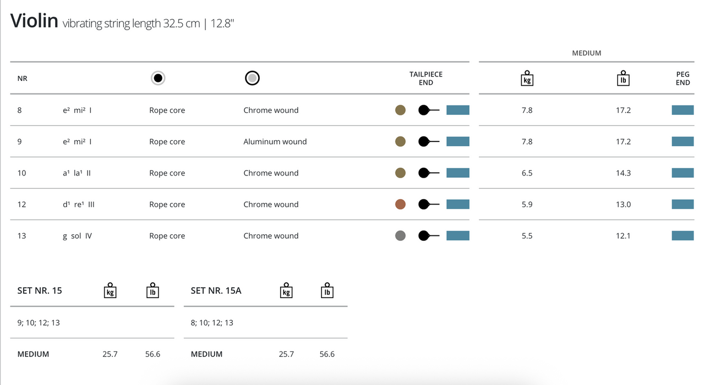
Task: Click the SET NR. 15 heading
Action: (40, 290)
